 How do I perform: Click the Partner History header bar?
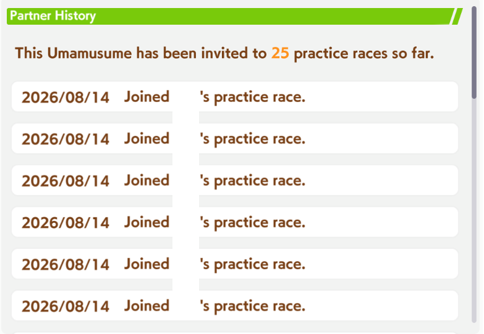(x=235, y=16)
